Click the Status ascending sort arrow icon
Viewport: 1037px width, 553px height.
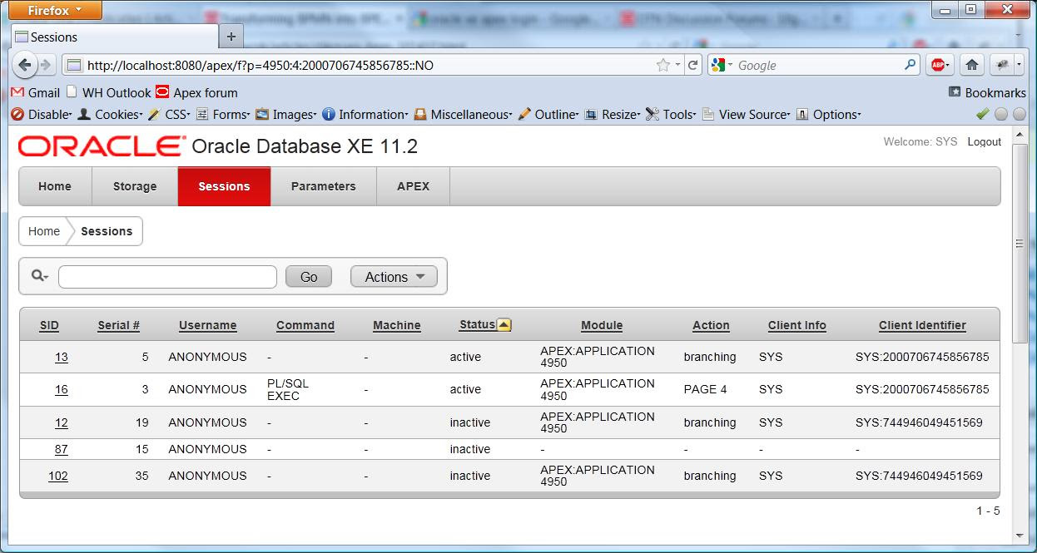tap(504, 324)
